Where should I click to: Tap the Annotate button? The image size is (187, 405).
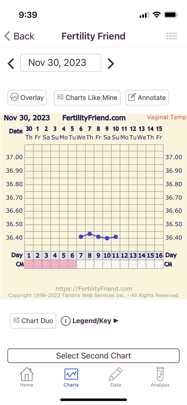point(147,97)
